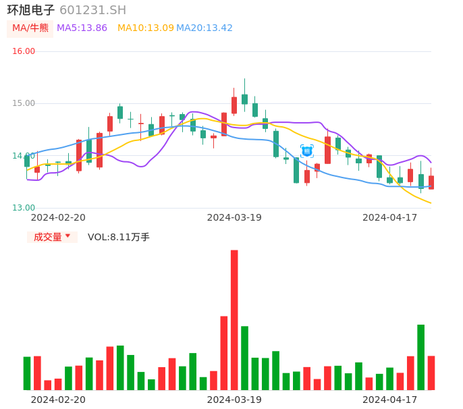Toggle the MA20 line legend
Viewport: 463px width, 409px height.
tap(205, 28)
